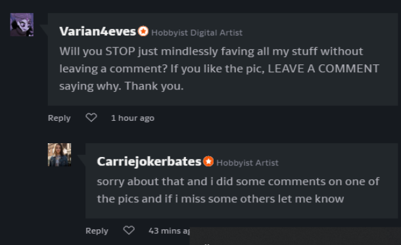Click the "Thank you." text in the first comment

[154, 86]
